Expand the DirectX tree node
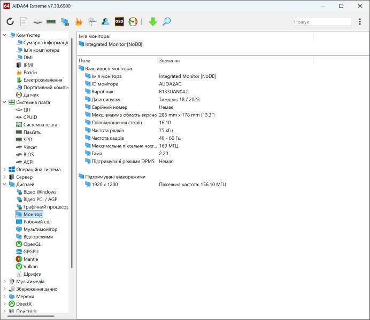 (4, 304)
